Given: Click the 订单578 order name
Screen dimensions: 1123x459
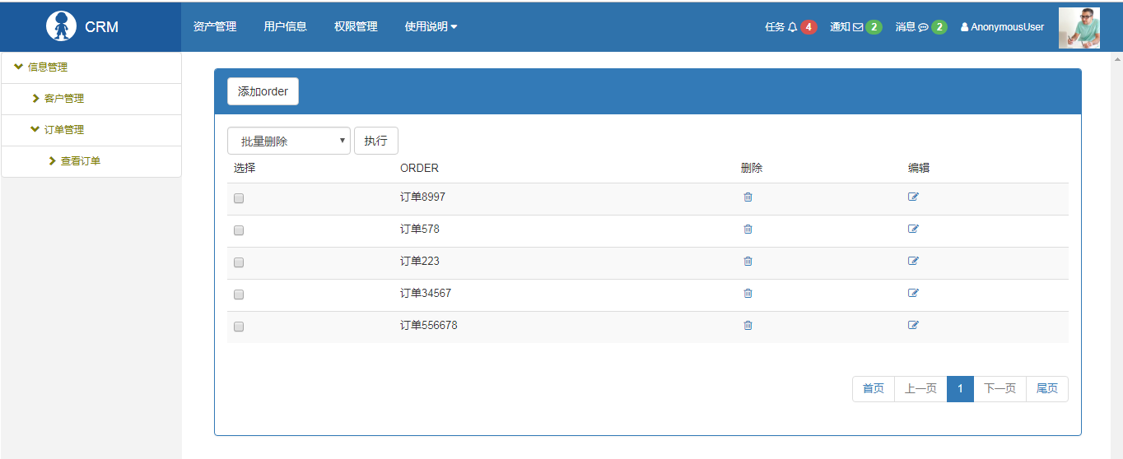Looking at the screenshot, I should [x=420, y=229].
